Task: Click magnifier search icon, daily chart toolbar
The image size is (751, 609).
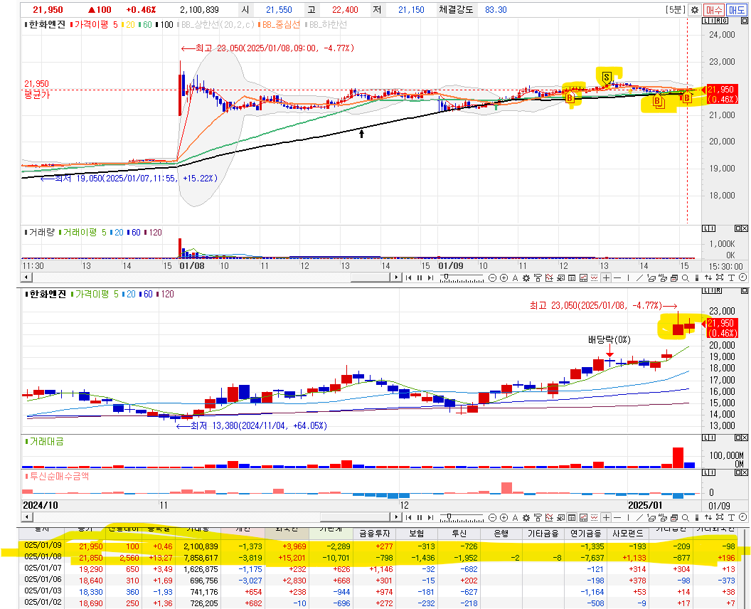Action: tap(686, 517)
